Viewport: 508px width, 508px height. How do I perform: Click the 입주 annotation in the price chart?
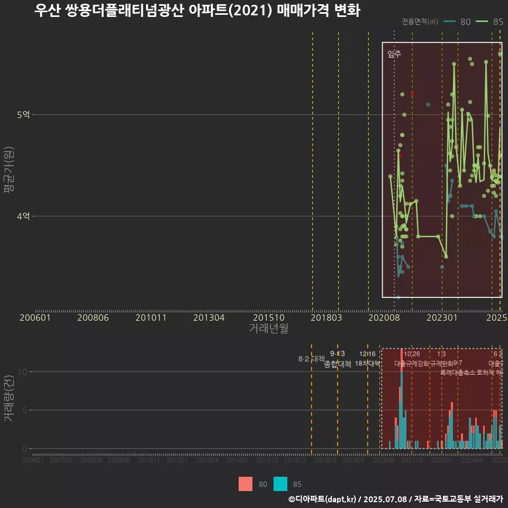pyautogui.click(x=394, y=54)
